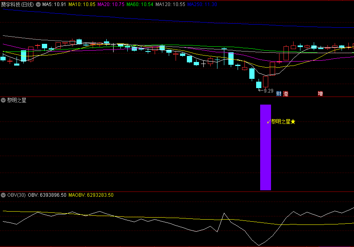Expand the 黎明之星 indicator panel menu
The image size is (354, 247).
coord(3,100)
